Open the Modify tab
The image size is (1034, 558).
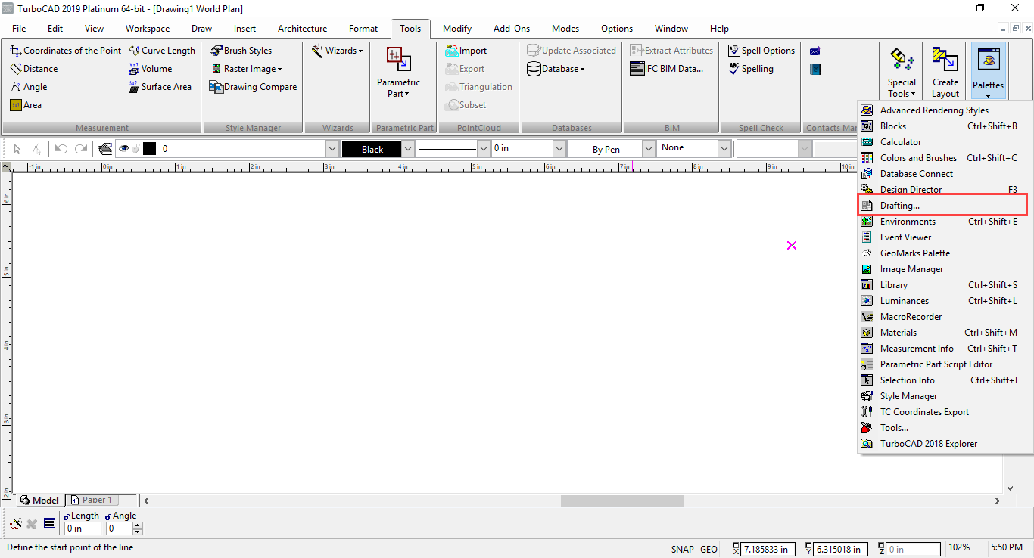(x=457, y=29)
